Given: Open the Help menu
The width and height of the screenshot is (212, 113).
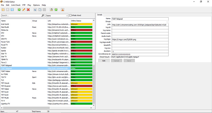Looking at the screenshot, I should 44,5.
